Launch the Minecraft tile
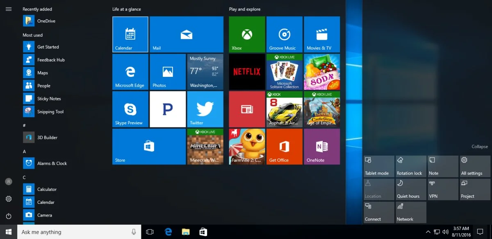Image resolution: width=492 pixels, height=239 pixels. (205, 147)
